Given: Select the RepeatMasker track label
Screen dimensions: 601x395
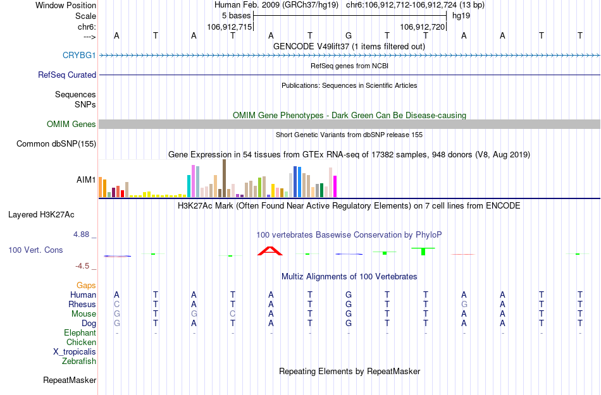Looking at the screenshot, I should click(70, 380).
